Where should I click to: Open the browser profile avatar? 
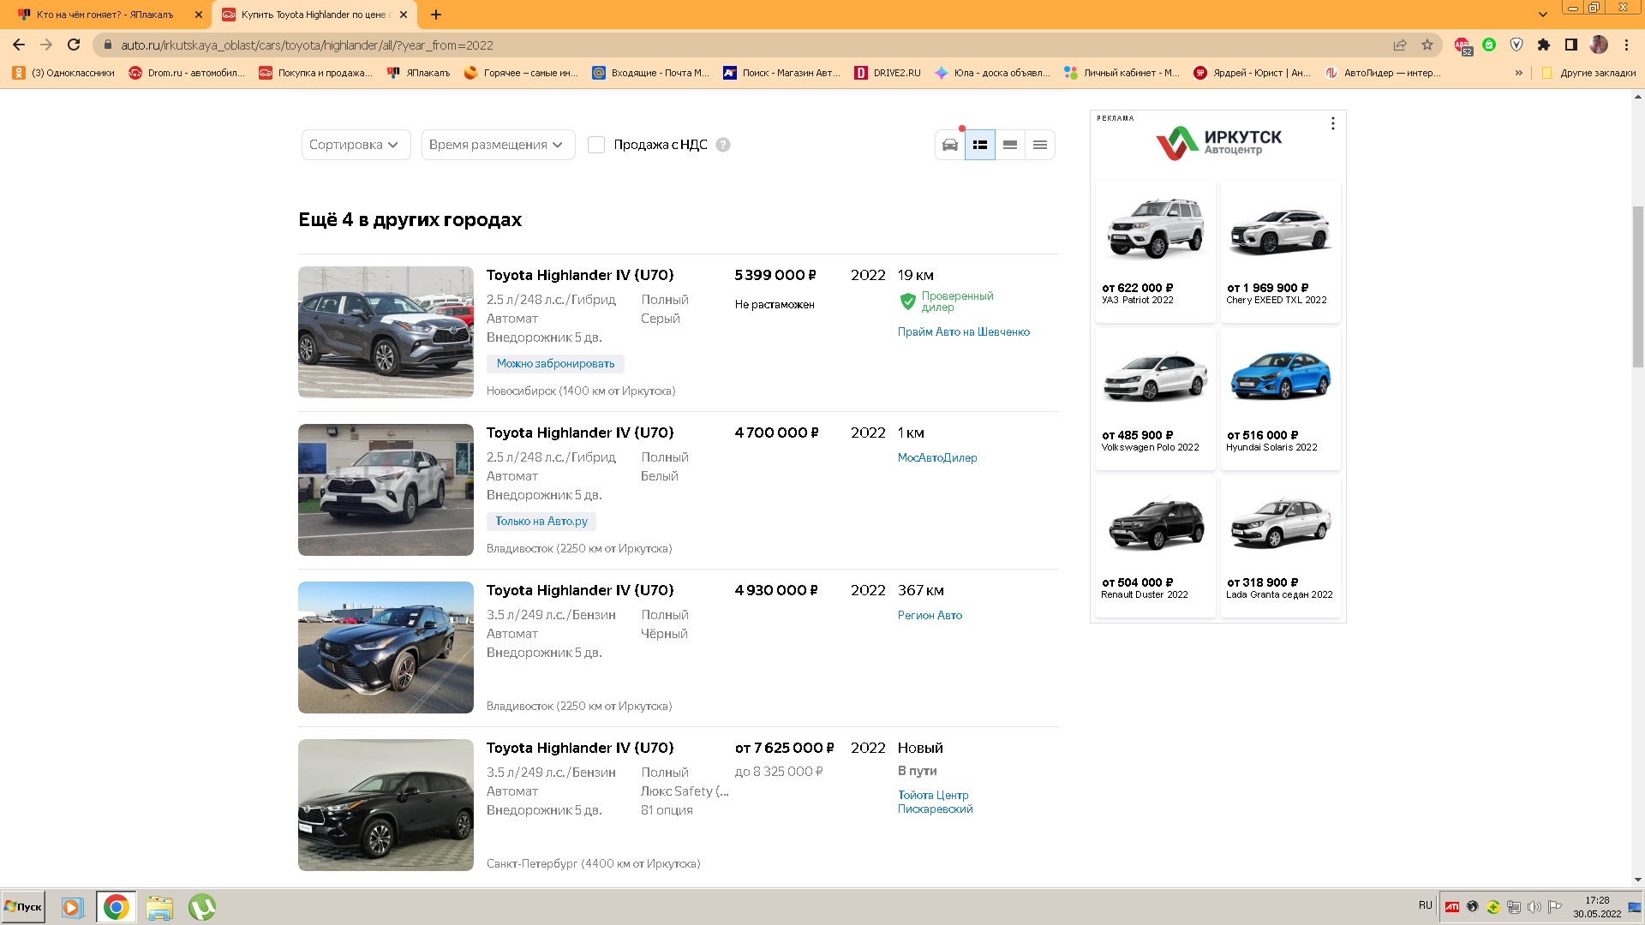[x=1599, y=45]
